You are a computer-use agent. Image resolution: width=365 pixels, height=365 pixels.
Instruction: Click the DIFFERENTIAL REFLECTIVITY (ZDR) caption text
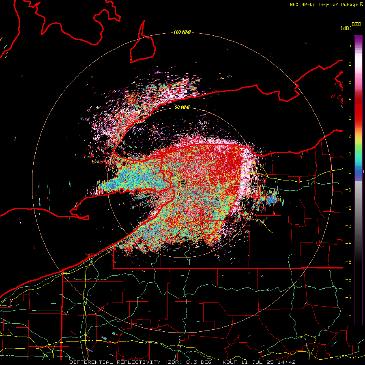pyautogui.click(x=127, y=362)
